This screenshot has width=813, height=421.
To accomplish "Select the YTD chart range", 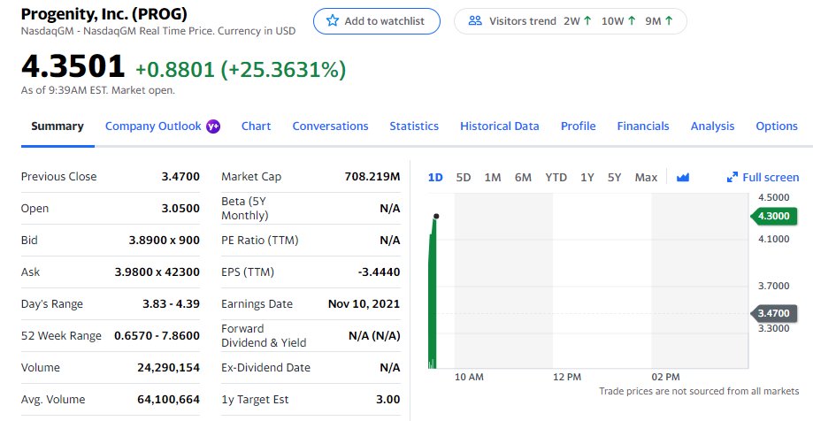I will point(556,177).
